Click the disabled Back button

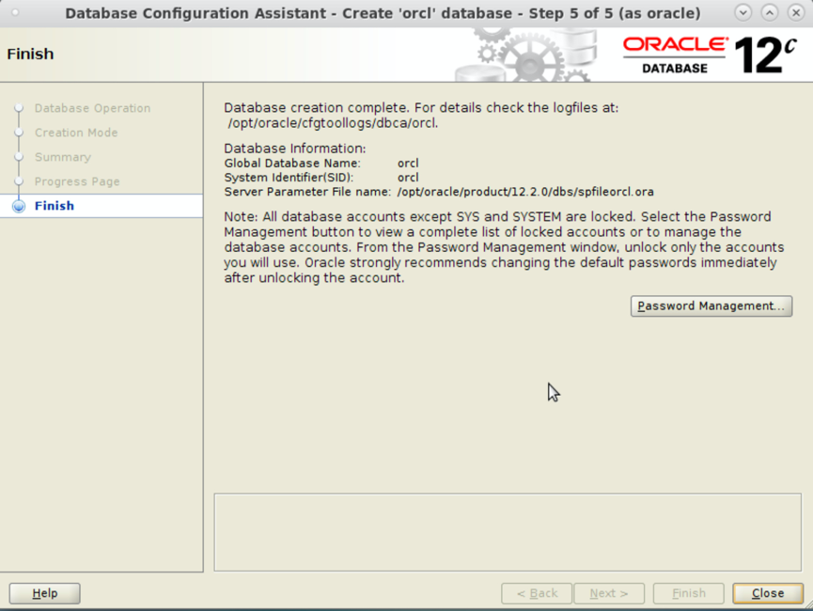(x=537, y=593)
